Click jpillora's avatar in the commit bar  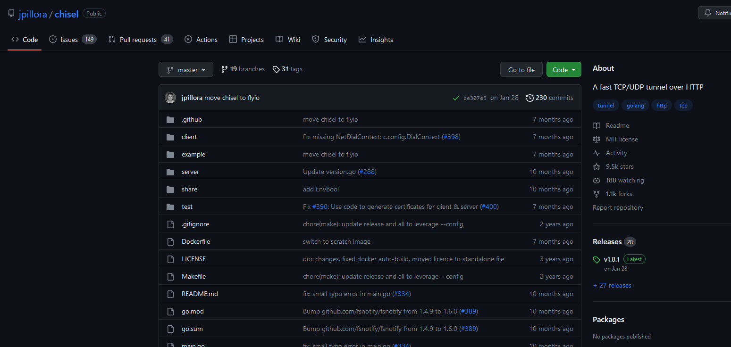click(170, 98)
